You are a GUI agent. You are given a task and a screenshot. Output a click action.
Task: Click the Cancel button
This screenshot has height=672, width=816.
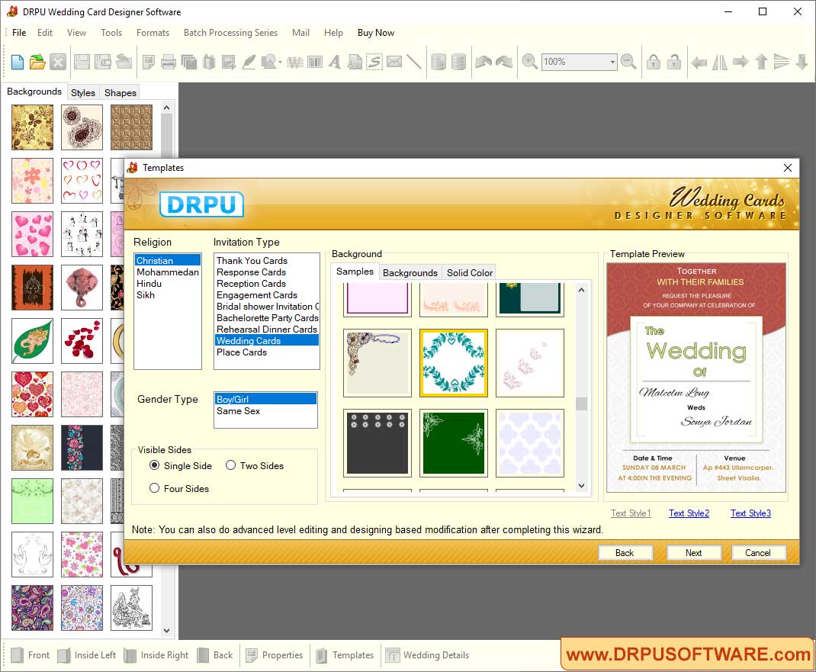[758, 553]
